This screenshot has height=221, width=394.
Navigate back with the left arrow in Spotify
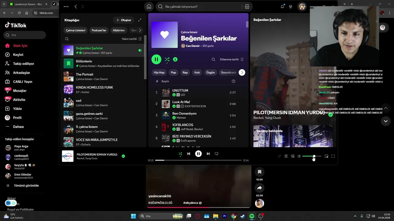(76, 6)
